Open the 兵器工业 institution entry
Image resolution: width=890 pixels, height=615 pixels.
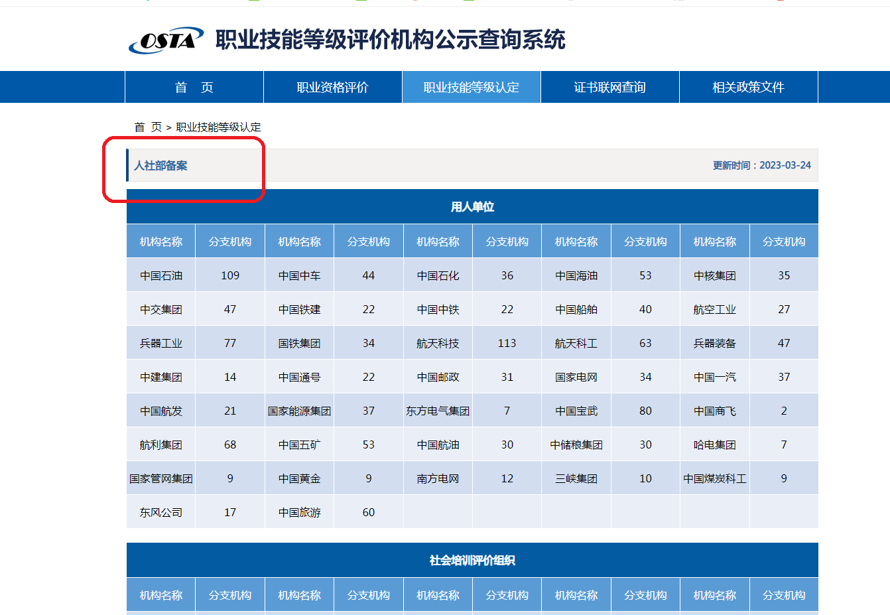[x=161, y=343]
